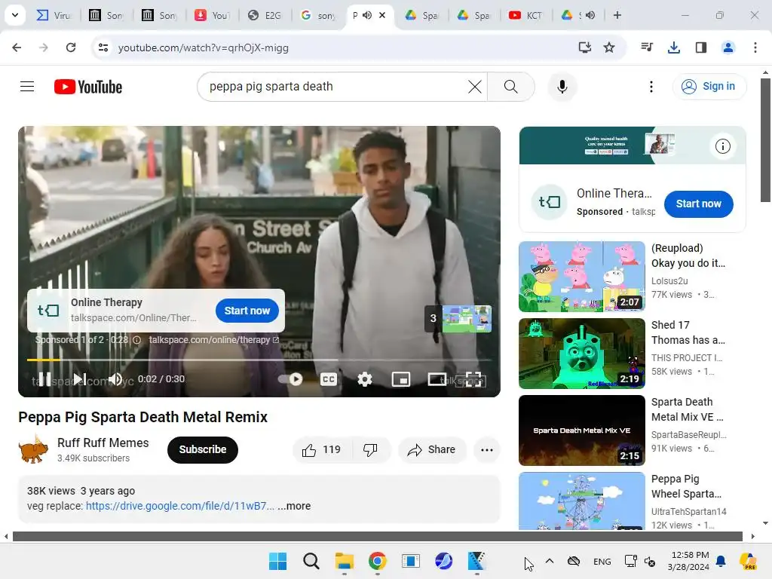Open YouTube settings three-dot menu
The image size is (772, 579).
tap(651, 87)
